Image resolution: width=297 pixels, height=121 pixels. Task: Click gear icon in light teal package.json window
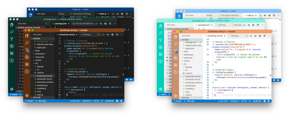pyautogui.click(x=160, y=89)
